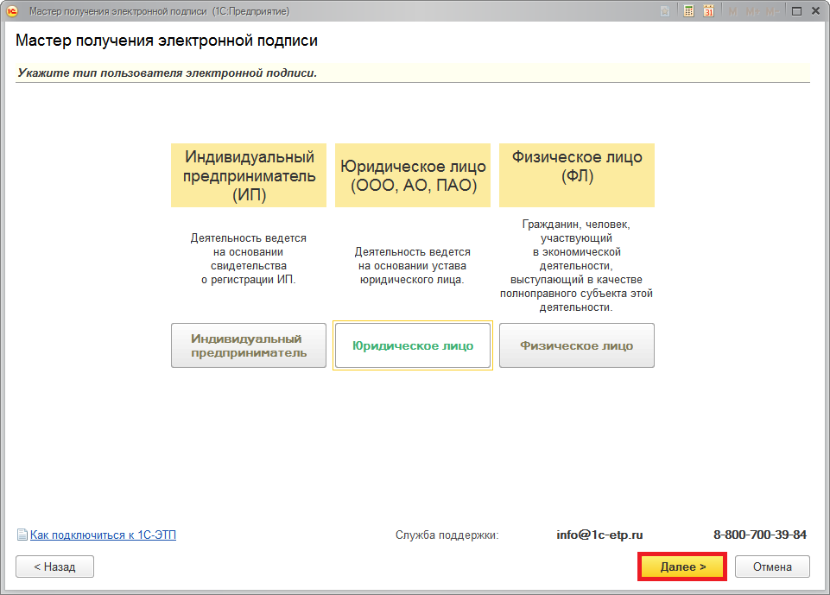Click the 1C application logo icon
Screen dimensions: 830x595
[12, 11]
